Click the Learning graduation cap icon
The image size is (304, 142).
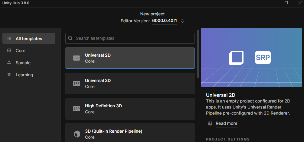click(x=9, y=74)
